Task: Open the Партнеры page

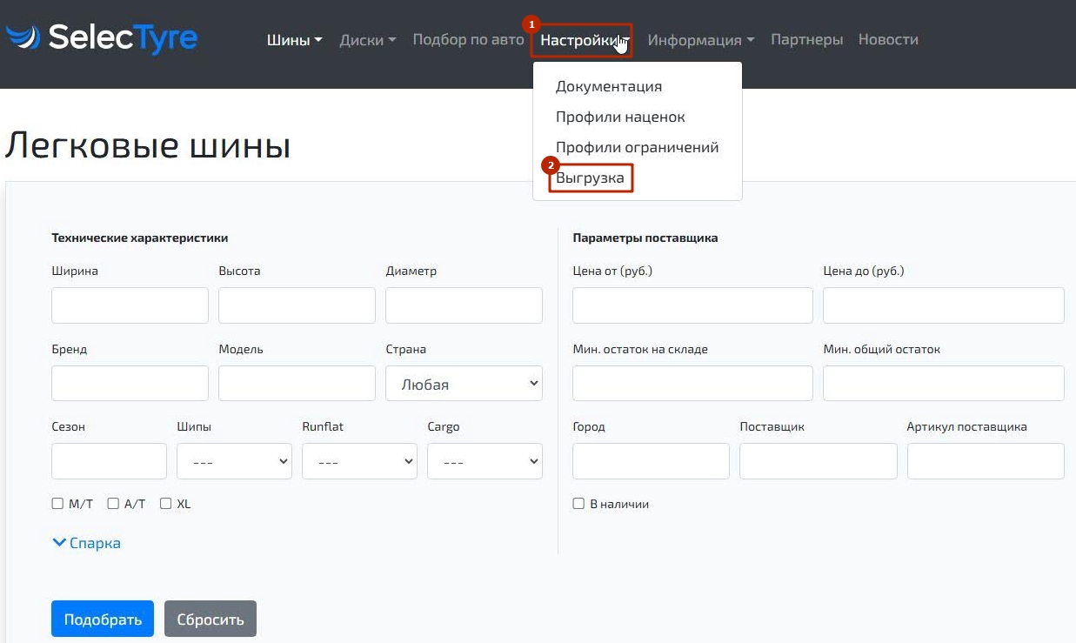Action: [806, 40]
